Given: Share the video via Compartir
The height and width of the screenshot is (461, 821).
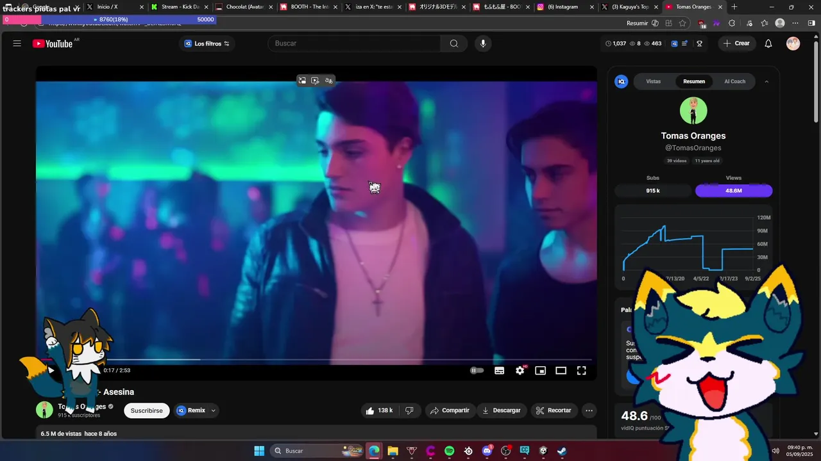Looking at the screenshot, I should pyautogui.click(x=450, y=410).
